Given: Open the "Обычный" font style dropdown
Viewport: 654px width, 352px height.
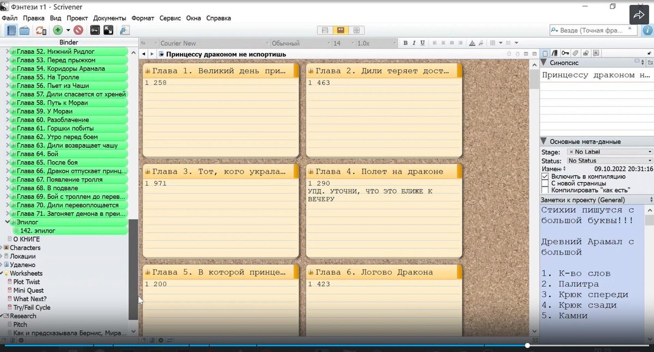Looking at the screenshot, I should coord(300,43).
